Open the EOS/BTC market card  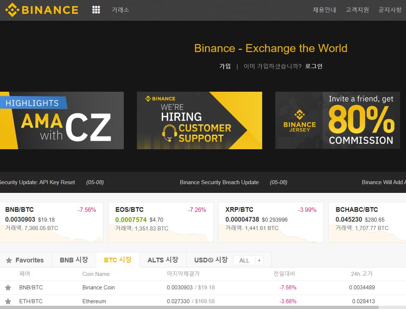click(x=161, y=222)
